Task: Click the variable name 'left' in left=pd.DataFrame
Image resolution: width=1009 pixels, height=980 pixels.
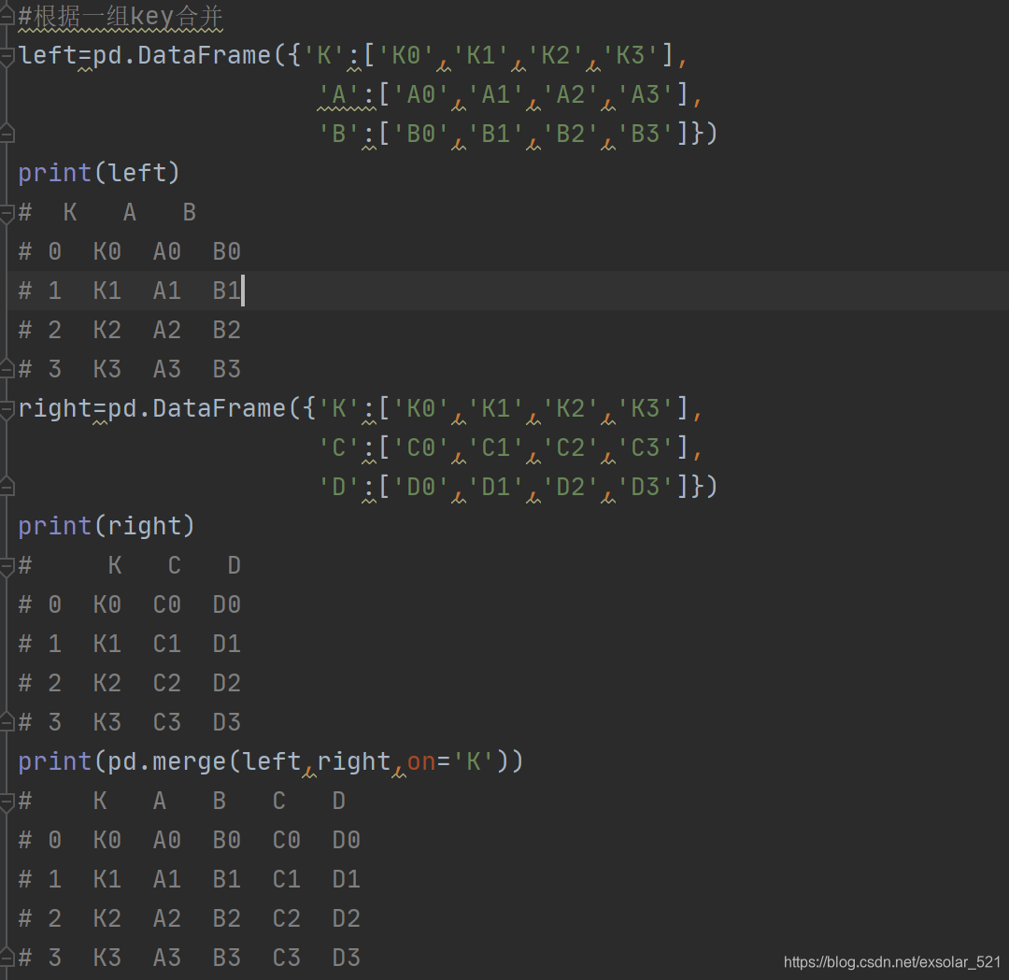Action: [x=48, y=55]
